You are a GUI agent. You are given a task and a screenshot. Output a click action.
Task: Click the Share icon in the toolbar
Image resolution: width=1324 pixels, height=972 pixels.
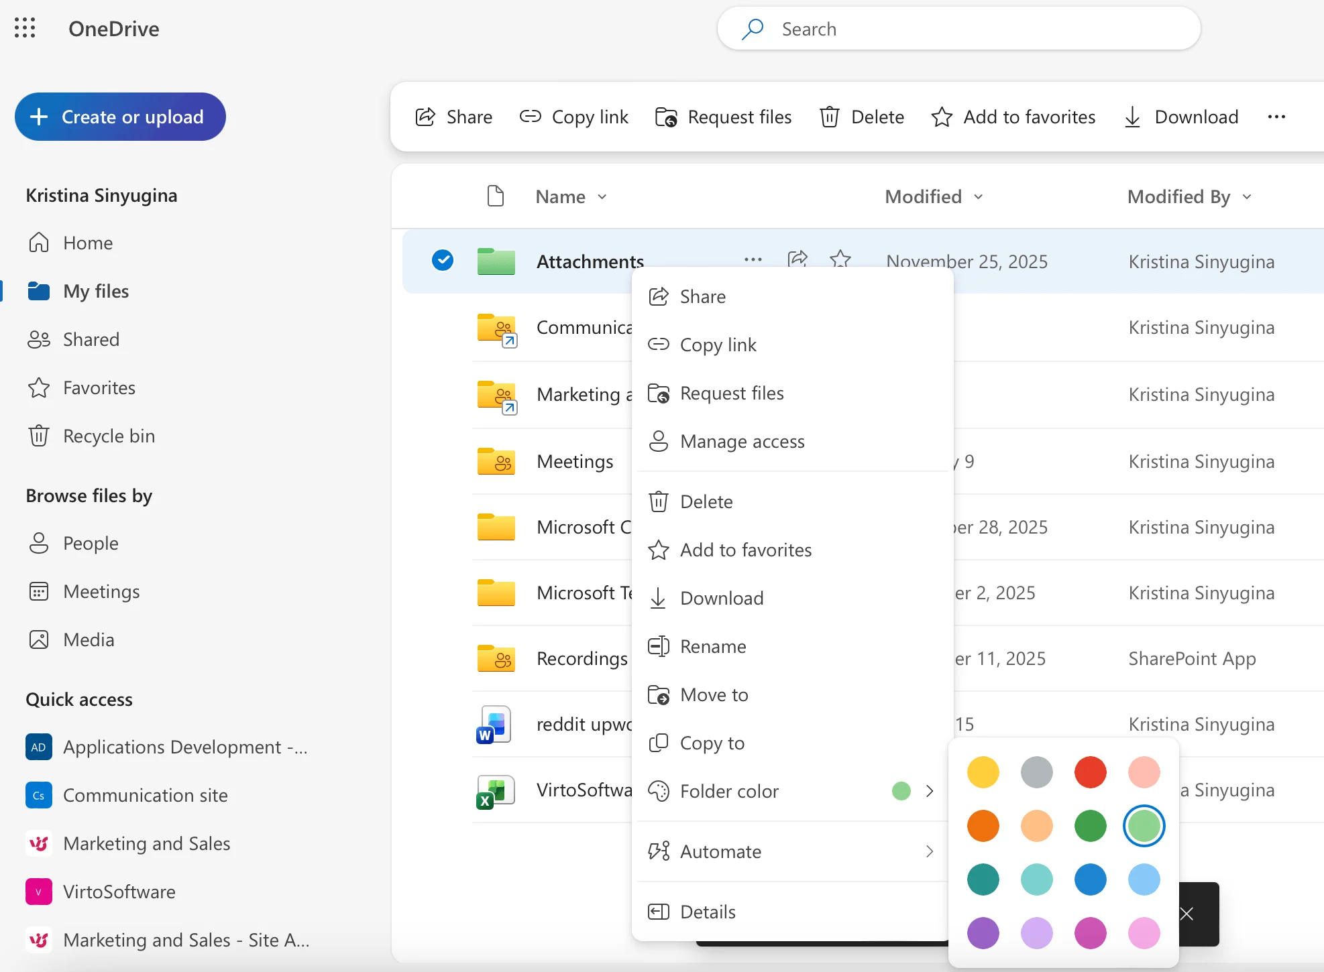point(426,117)
